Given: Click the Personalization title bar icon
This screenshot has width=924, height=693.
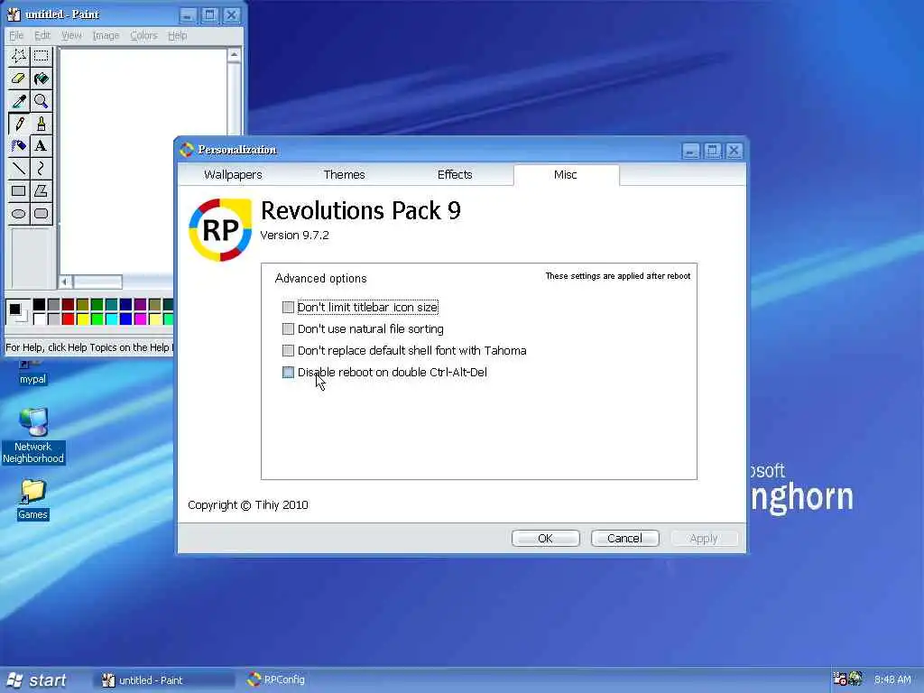Looking at the screenshot, I should [x=187, y=150].
